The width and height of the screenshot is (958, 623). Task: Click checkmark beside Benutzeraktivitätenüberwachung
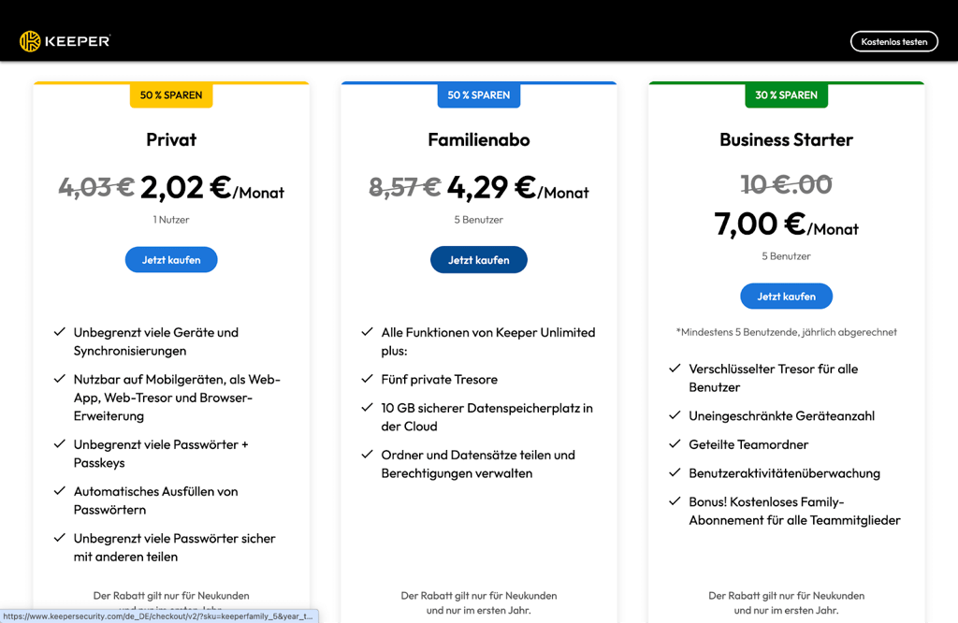coord(675,472)
